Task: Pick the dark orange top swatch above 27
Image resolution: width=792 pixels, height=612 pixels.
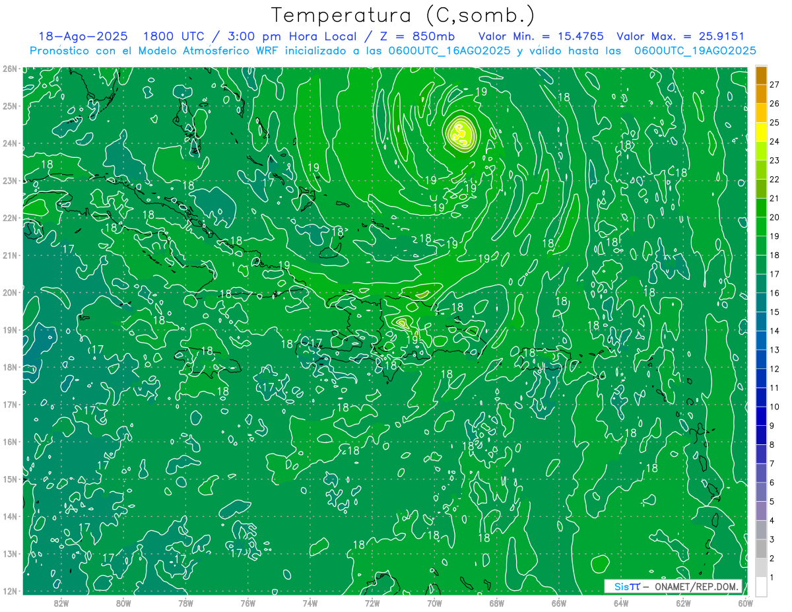Action: (x=762, y=75)
